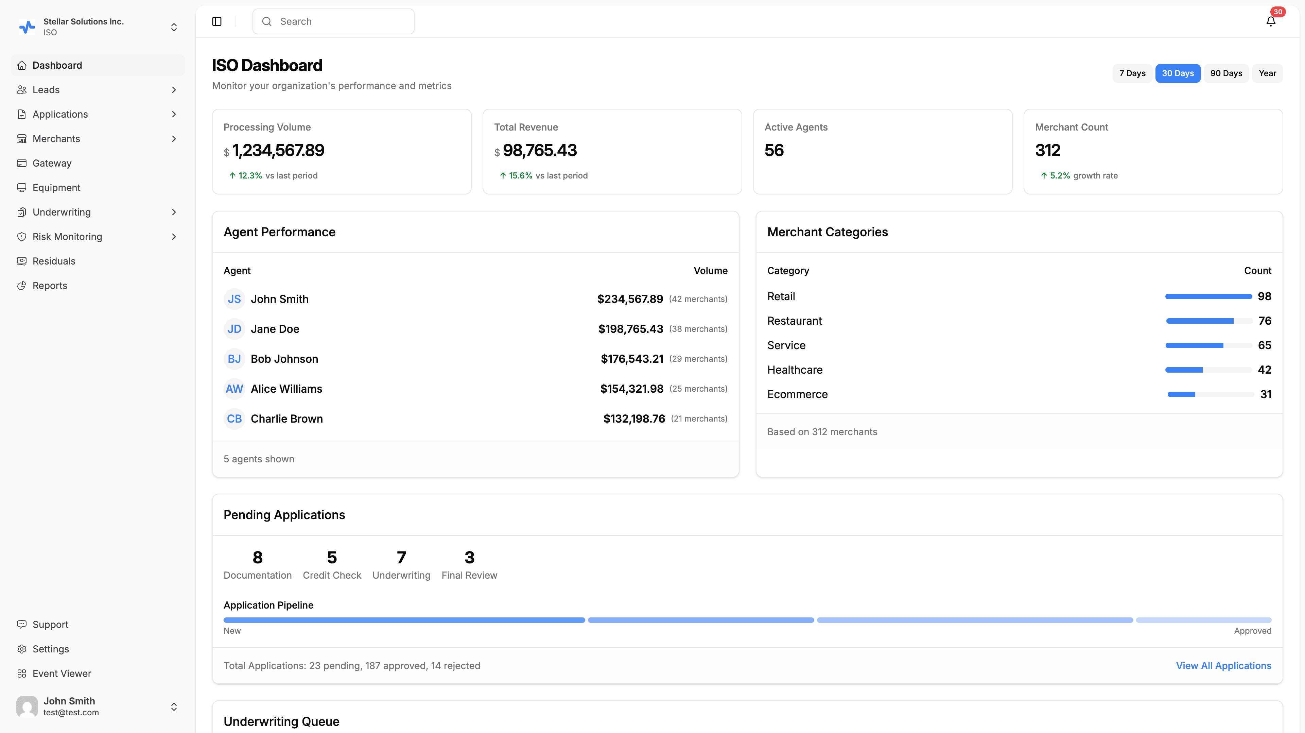
Task: Select the 7 Days time range
Action: coord(1132,73)
